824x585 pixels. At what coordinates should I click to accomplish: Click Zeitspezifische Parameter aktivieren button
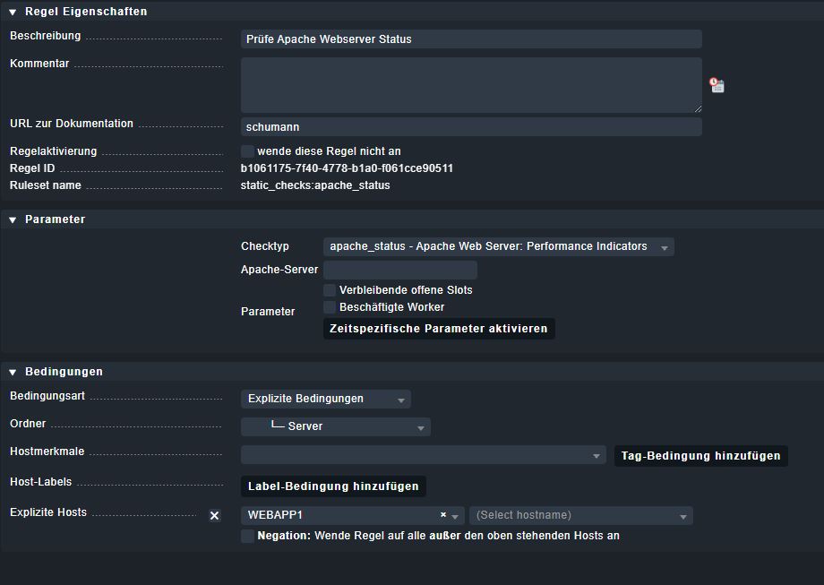[x=439, y=329]
